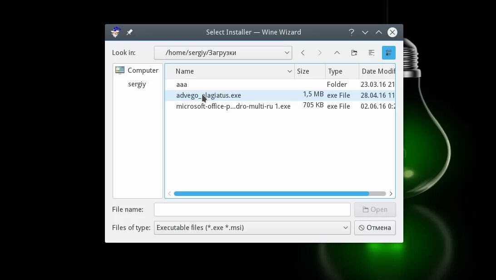Image resolution: width=496 pixels, height=280 pixels.
Task: Click the scrollbar right arrow
Action: (391, 194)
